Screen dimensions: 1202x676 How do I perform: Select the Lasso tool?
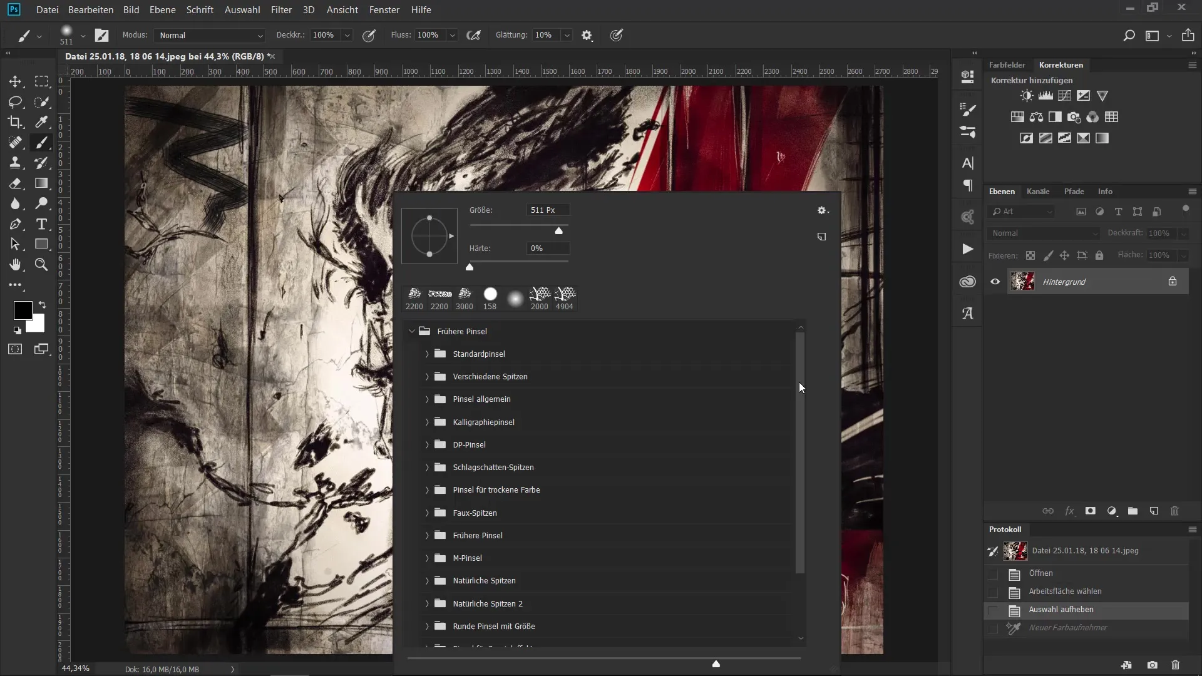pos(15,102)
